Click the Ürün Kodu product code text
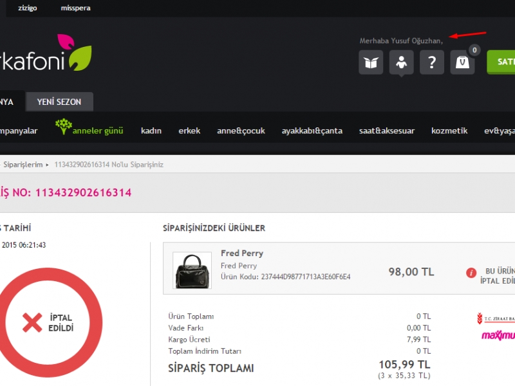 285,277
